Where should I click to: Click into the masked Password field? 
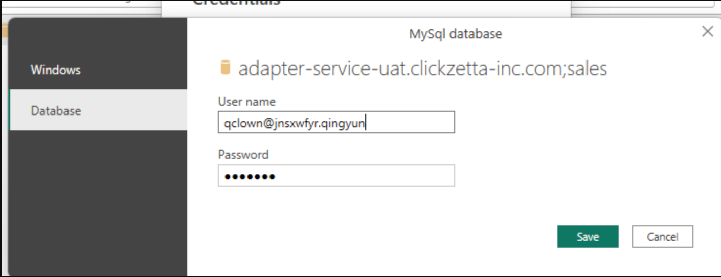click(336, 176)
